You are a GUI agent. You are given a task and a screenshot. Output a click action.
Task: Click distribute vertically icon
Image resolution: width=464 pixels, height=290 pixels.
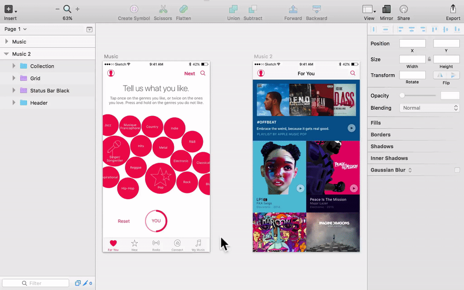click(x=385, y=29)
